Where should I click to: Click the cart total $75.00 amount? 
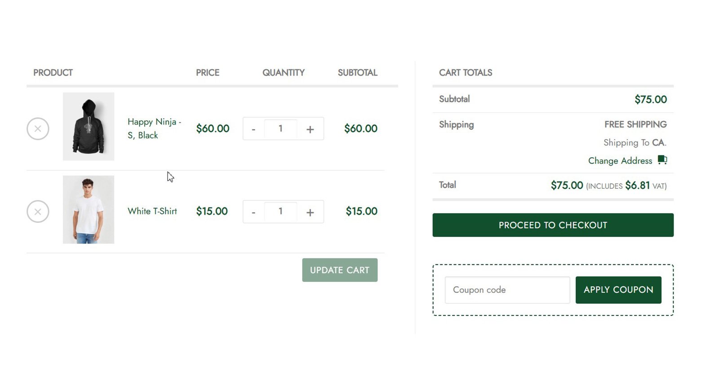point(567,185)
